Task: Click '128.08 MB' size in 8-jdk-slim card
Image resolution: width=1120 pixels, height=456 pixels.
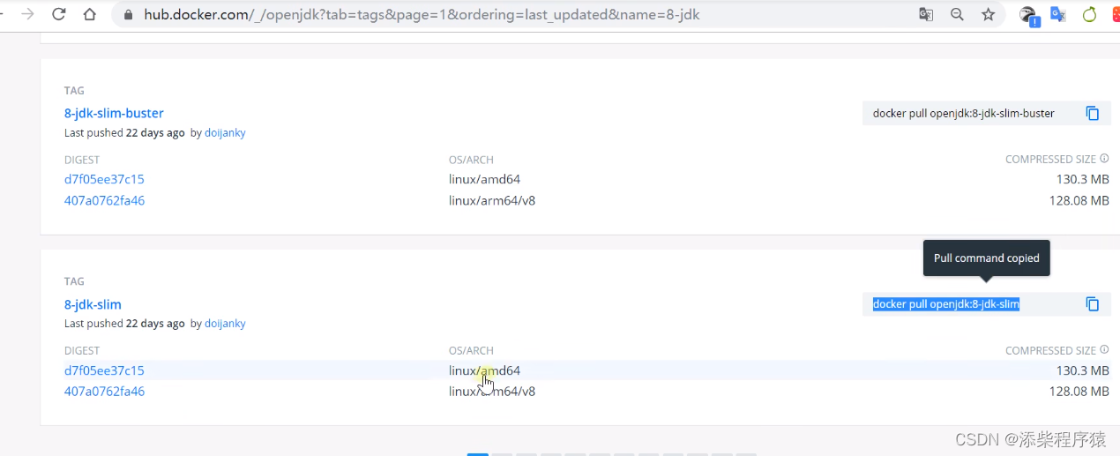Action: point(1079,391)
